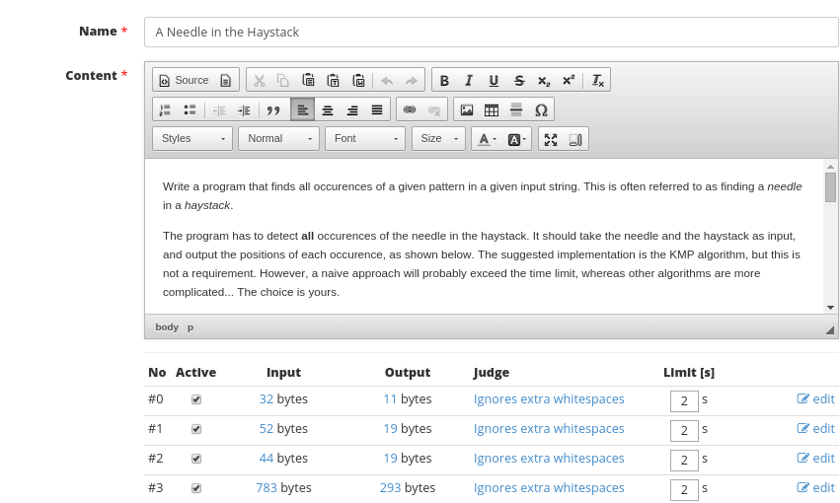Click the Show Blocks icon
840x503 pixels.
[575, 140]
